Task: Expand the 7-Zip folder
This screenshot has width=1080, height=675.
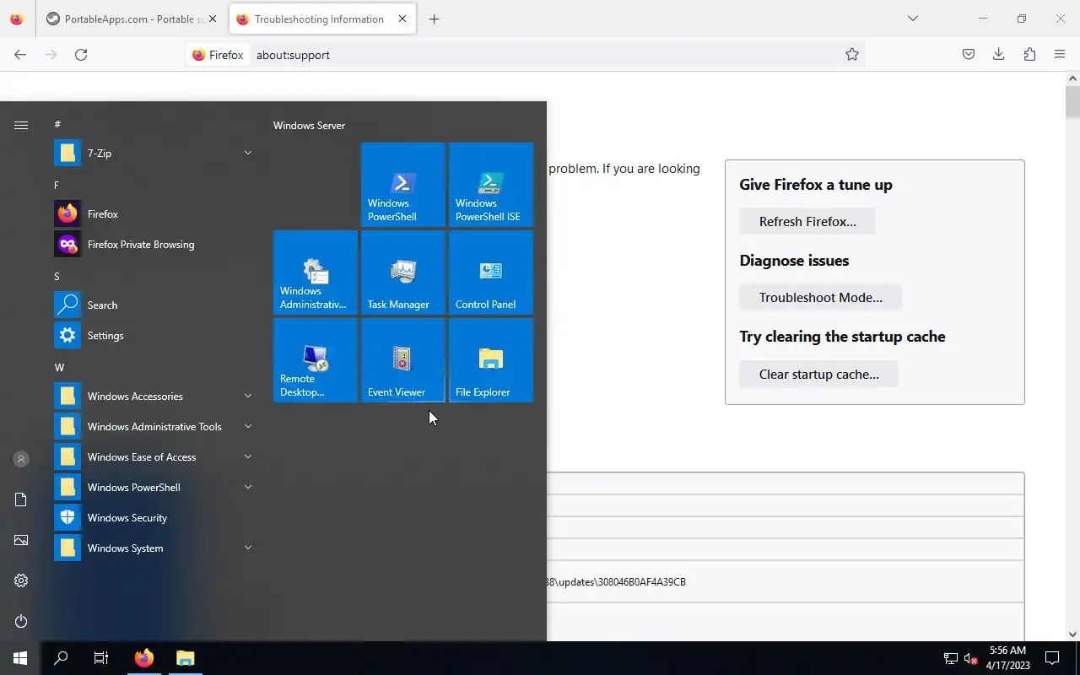Action: click(156, 154)
